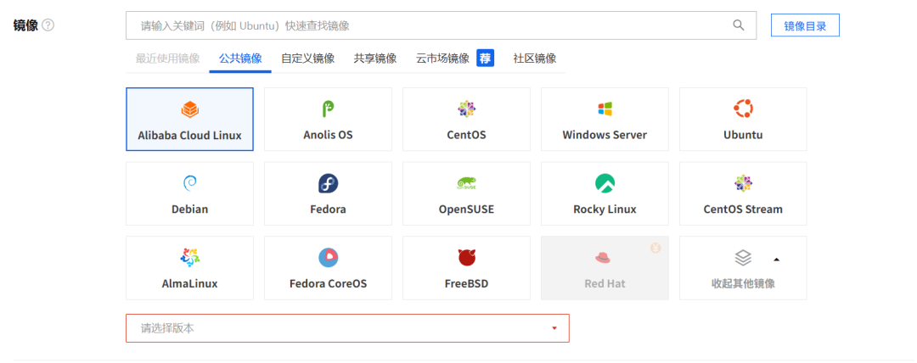This screenshot has height=363, width=917.
Task: Select the Debian swirl icon
Action: (x=189, y=183)
